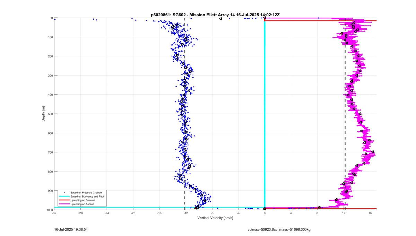
Task: Click the positive 12 tick label on velocity axis
Action: [344, 213]
